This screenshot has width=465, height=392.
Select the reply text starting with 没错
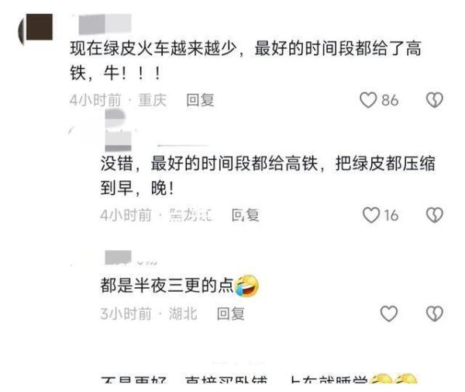click(x=268, y=175)
